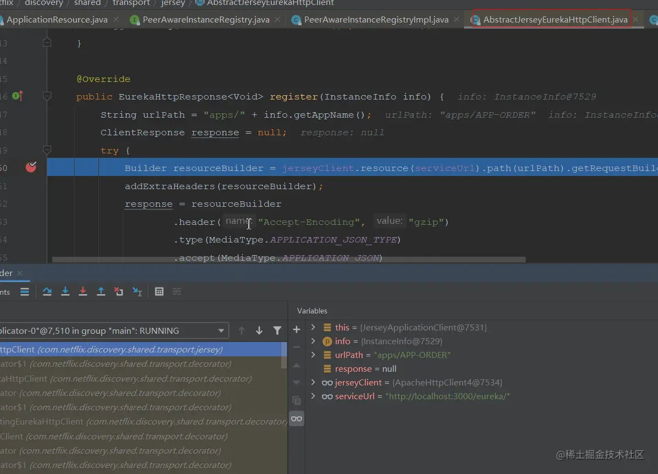
Task: Click the thread layout lines icon
Action: coord(25,291)
